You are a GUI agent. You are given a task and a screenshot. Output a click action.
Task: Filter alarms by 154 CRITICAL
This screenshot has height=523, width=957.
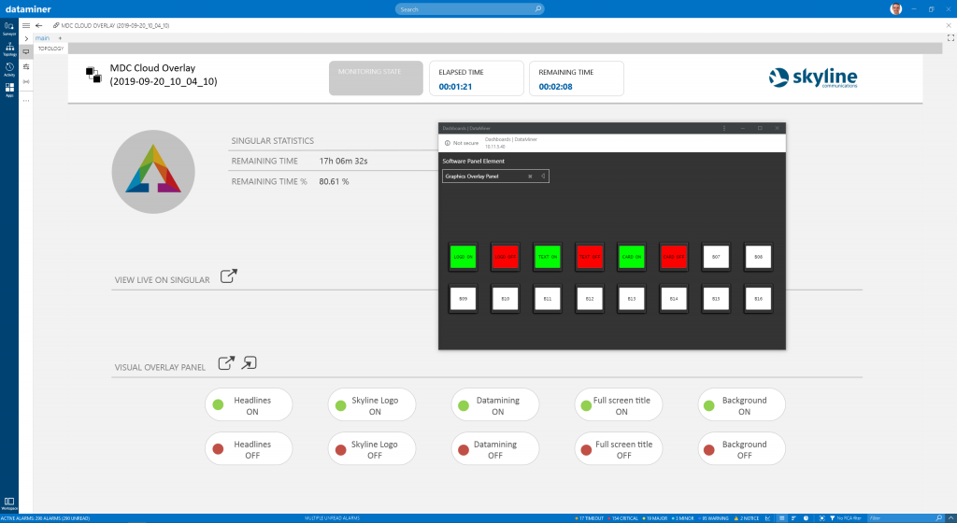[622, 518]
